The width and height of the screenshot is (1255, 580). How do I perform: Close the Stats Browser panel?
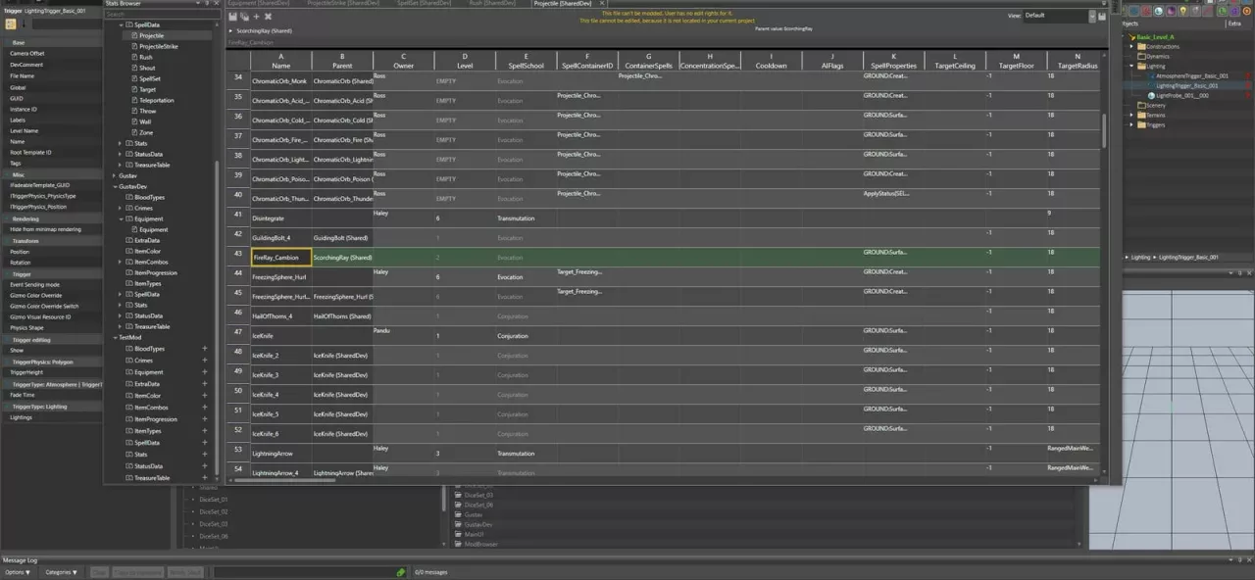coord(217,4)
